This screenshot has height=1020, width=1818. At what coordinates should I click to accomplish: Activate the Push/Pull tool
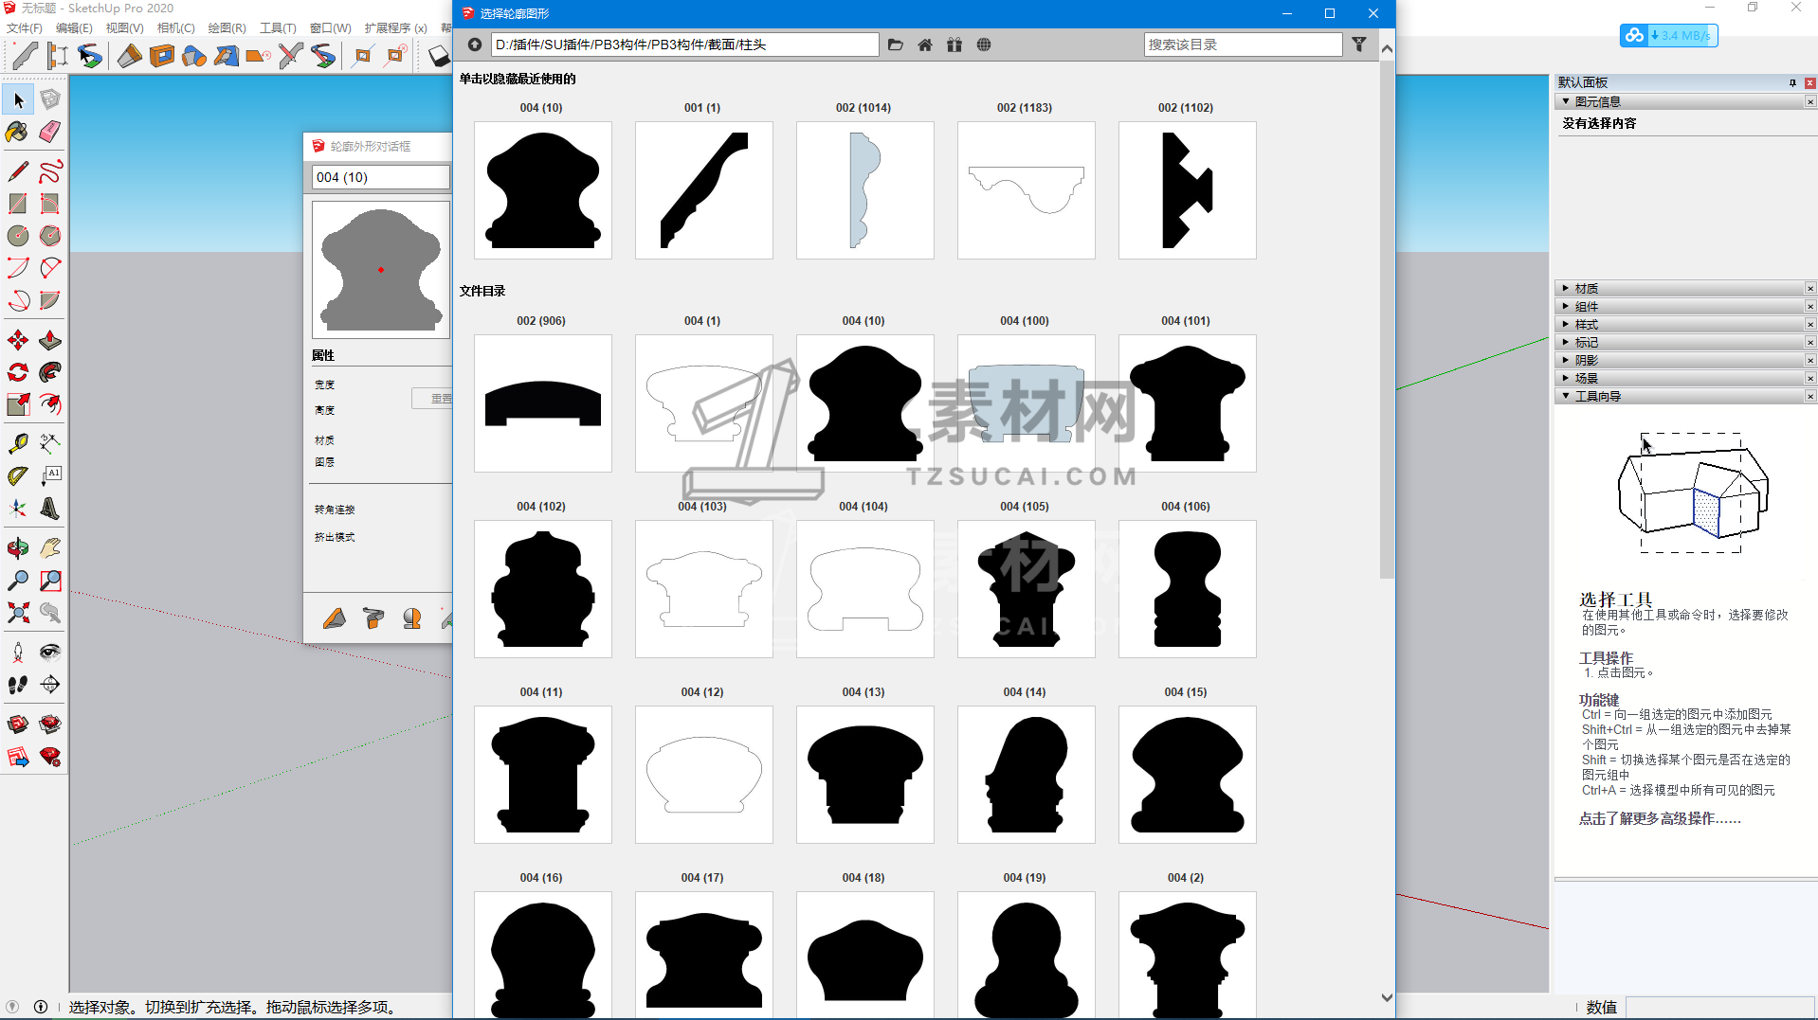tap(50, 340)
